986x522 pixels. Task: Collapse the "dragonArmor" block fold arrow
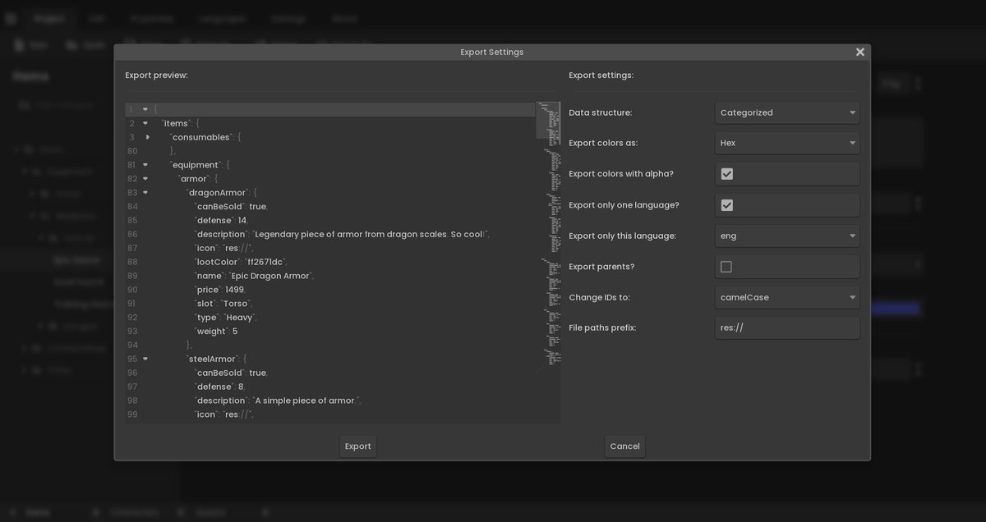(x=145, y=193)
